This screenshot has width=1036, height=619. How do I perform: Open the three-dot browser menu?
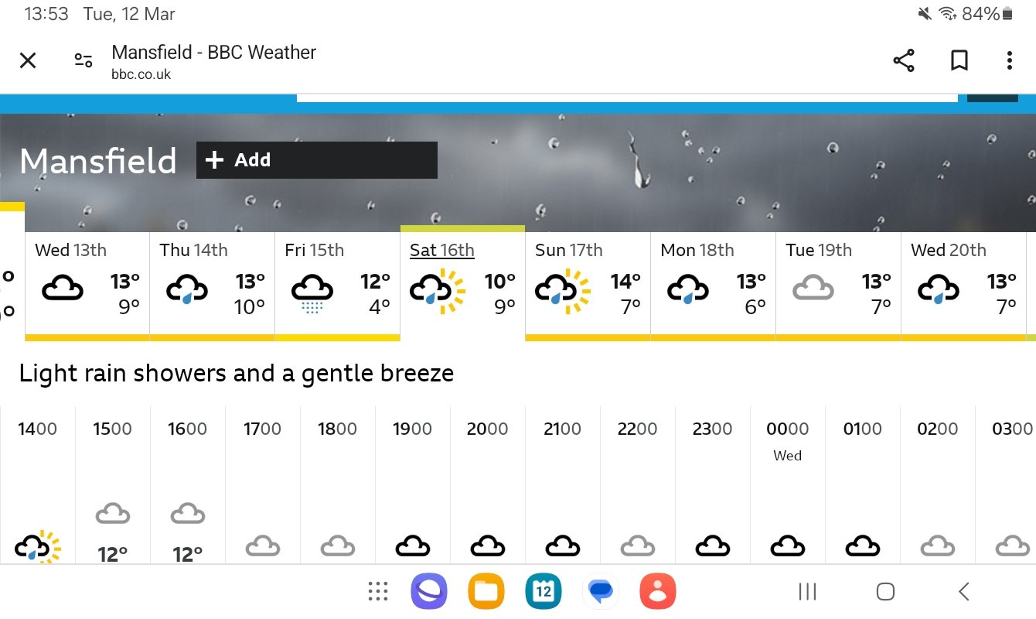click(x=1009, y=60)
